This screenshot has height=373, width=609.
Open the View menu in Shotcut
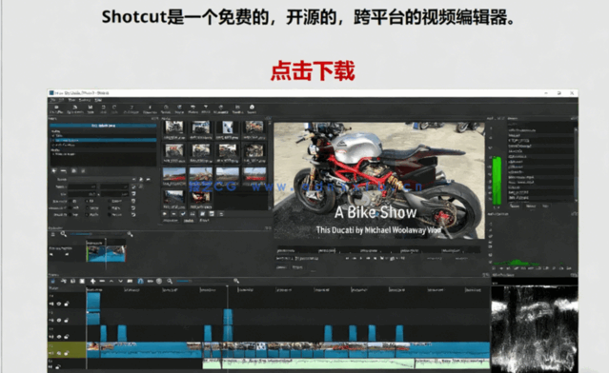[71, 100]
